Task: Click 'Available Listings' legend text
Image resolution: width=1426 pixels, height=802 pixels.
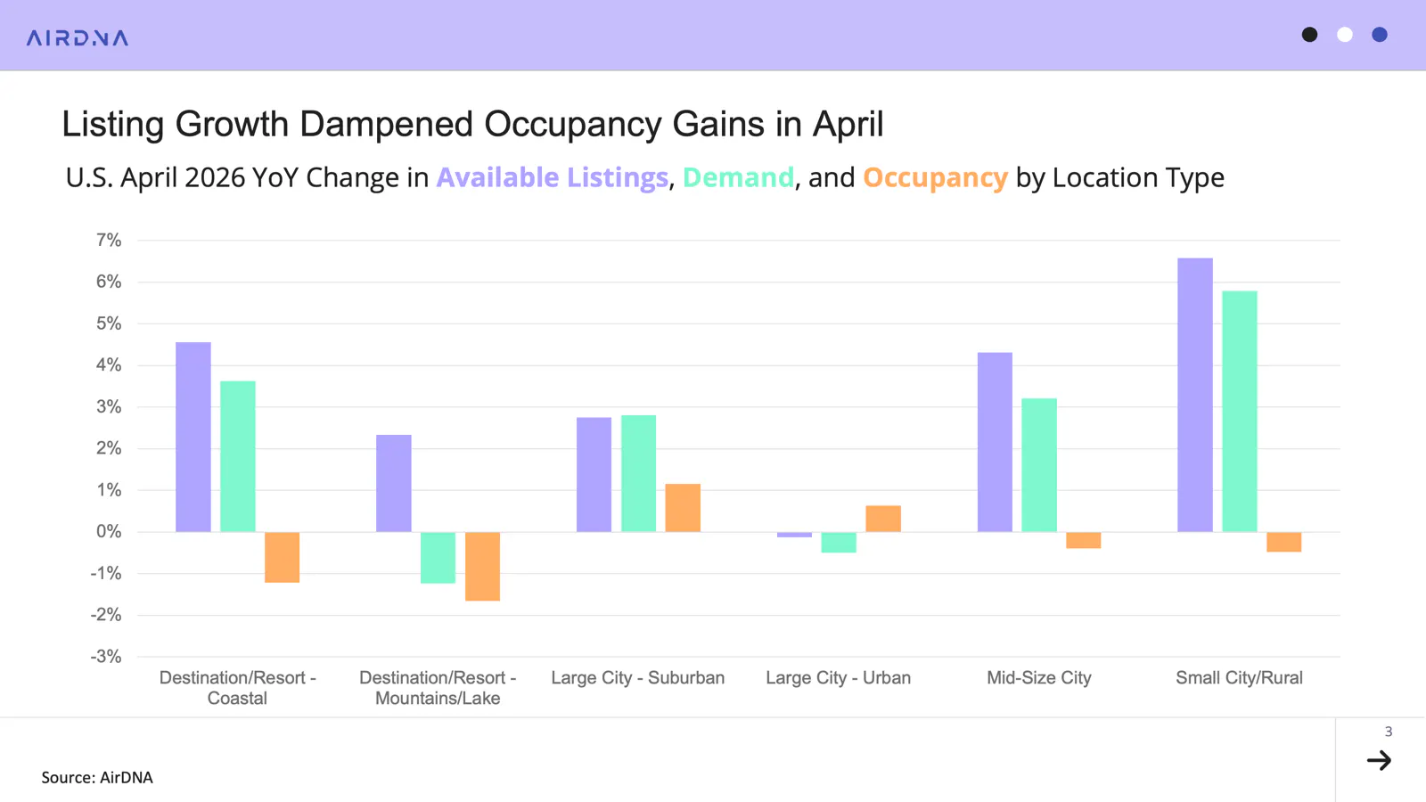Action: click(x=552, y=177)
